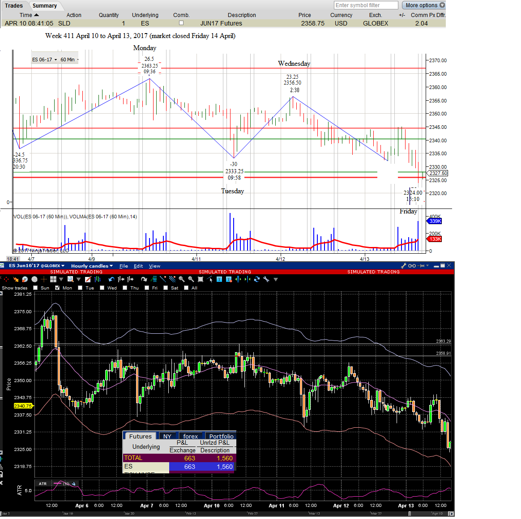
Task: Click the shift-bars-left arrow icon
Action: coord(121,279)
